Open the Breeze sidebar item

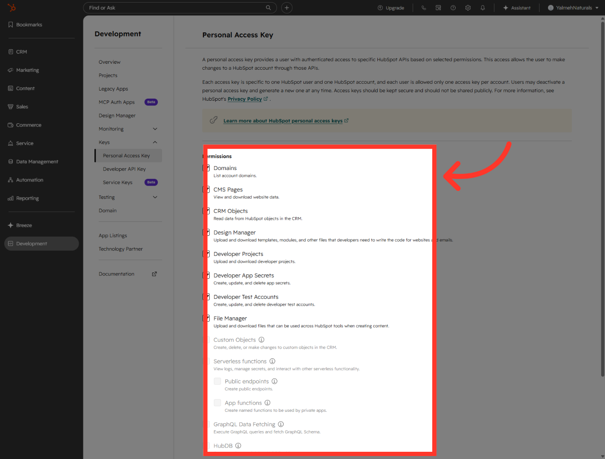pos(20,225)
